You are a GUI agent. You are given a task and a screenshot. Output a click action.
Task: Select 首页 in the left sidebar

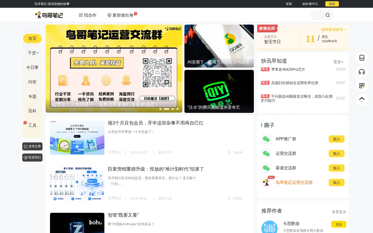click(x=32, y=39)
